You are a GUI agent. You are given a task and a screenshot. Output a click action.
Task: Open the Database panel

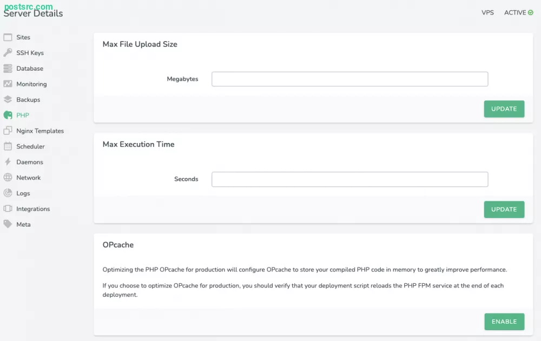(x=30, y=69)
